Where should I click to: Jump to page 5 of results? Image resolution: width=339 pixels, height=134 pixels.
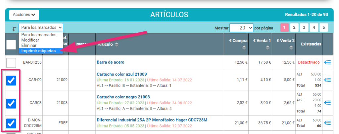pyautogui.click(x=323, y=27)
